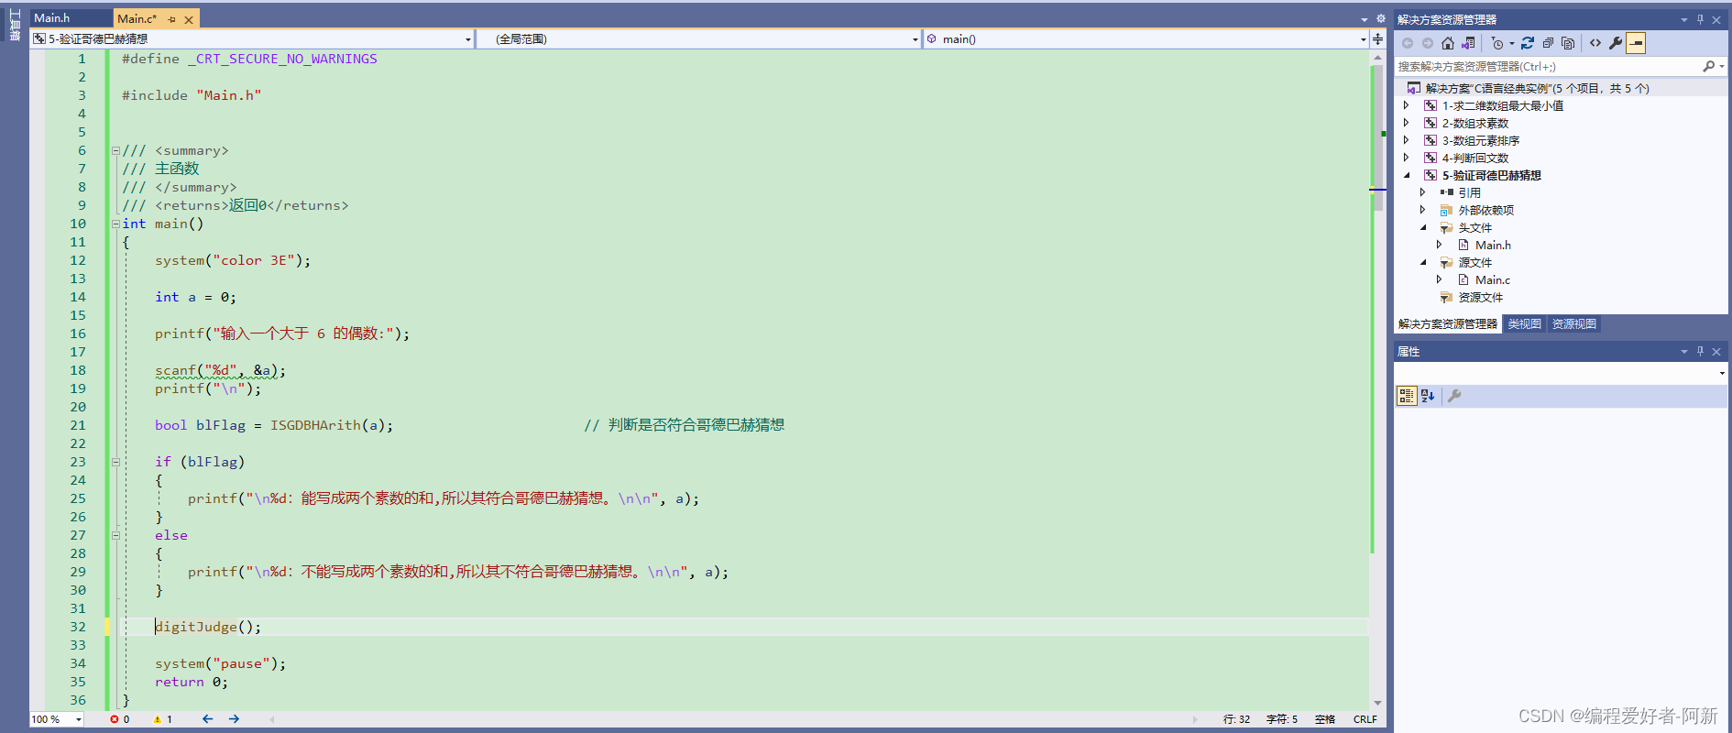Toggle the highlighted Preview Selected Items button
The width and height of the screenshot is (1732, 733).
click(x=1636, y=43)
